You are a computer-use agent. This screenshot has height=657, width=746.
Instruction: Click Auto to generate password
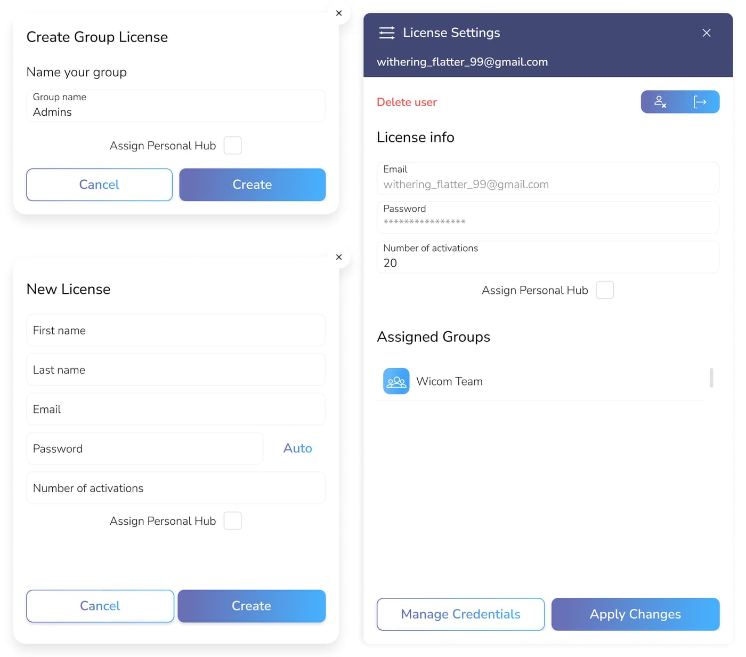click(297, 448)
